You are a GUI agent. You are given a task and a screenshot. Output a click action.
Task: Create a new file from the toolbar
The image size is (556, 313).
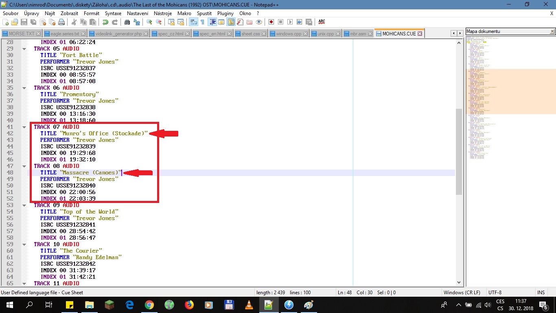5,22
